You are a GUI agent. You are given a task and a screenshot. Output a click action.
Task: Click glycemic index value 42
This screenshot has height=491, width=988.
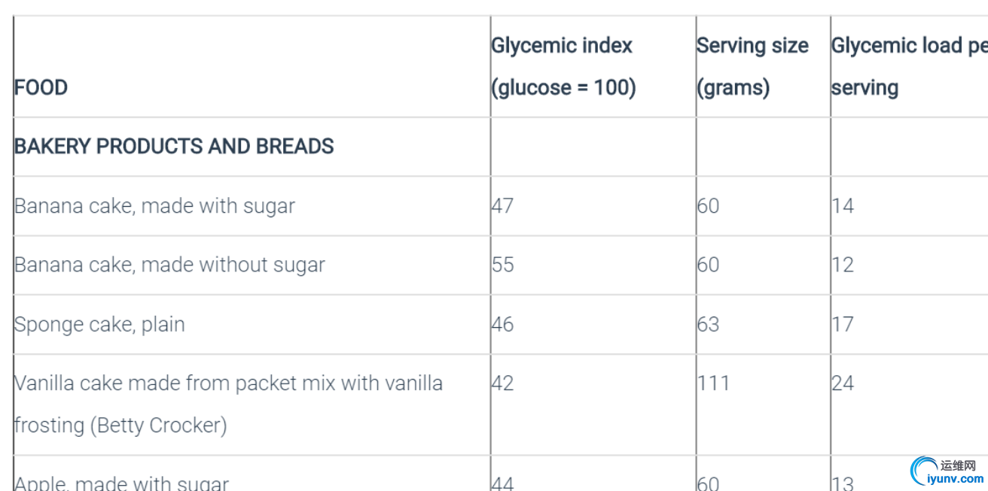point(503,383)
